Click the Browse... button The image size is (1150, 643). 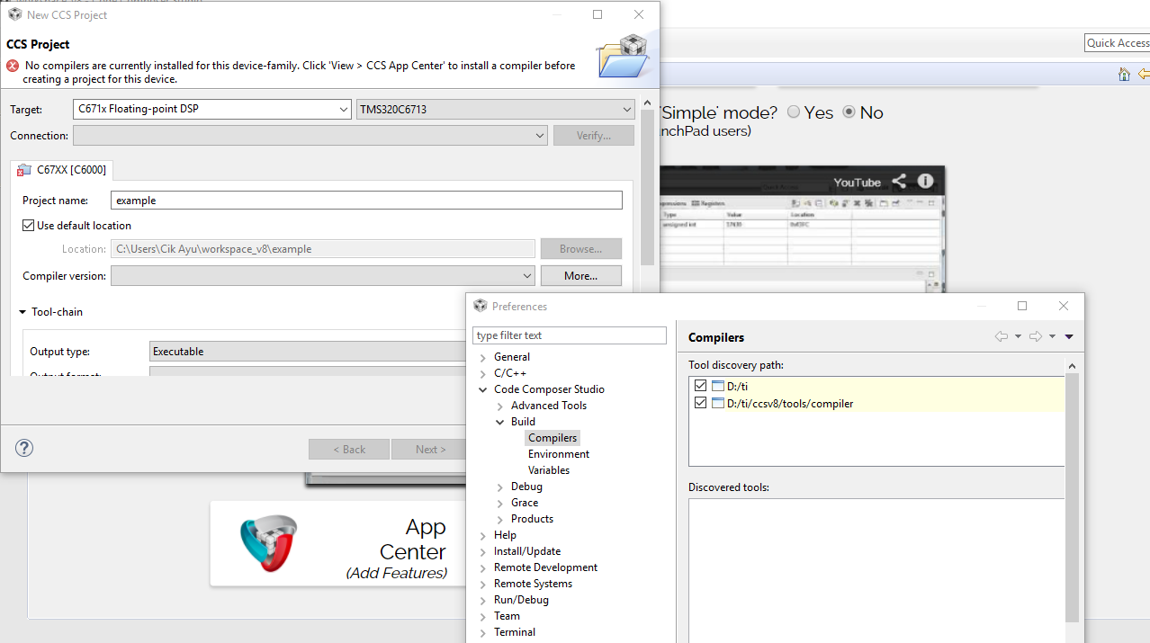coord(581,249)
